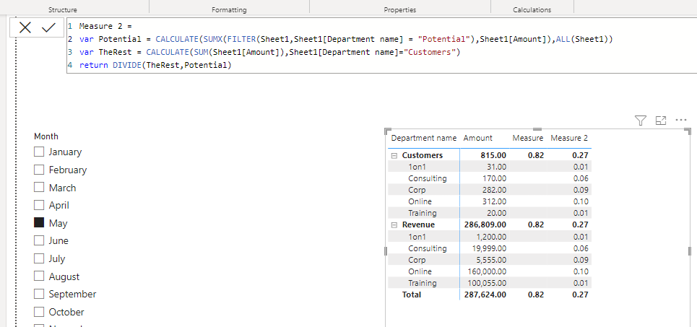Select the 19,999.00 amount cell
The height and width of the screenshot is (327, 697).
tap(488, 248)
